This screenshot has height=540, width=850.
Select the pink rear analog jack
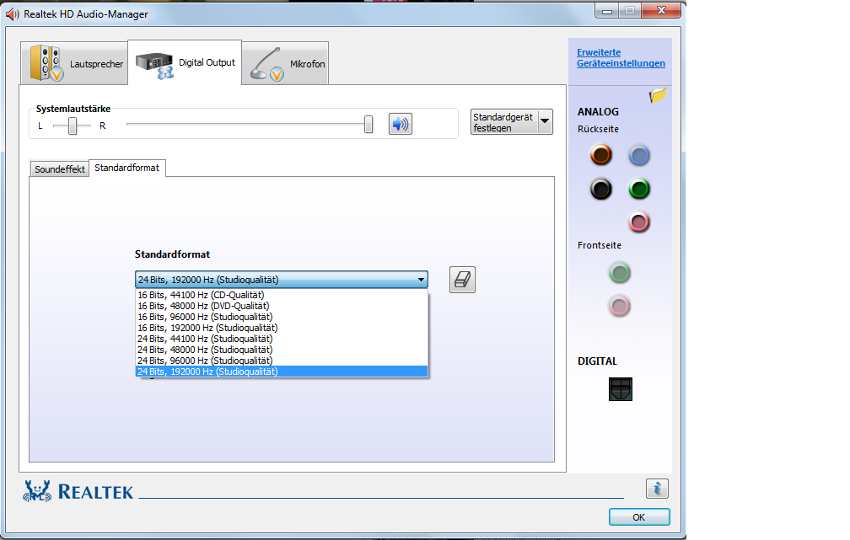coord(639,222)
